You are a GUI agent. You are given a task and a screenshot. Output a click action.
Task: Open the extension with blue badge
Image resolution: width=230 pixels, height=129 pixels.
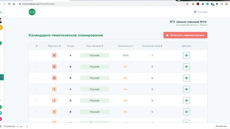tap(212, 4)
